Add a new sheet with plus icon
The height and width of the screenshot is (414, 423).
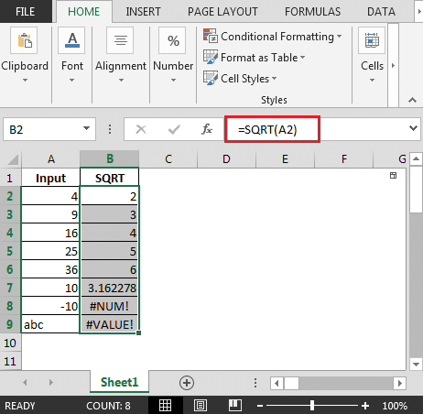(x=187, y=383)
